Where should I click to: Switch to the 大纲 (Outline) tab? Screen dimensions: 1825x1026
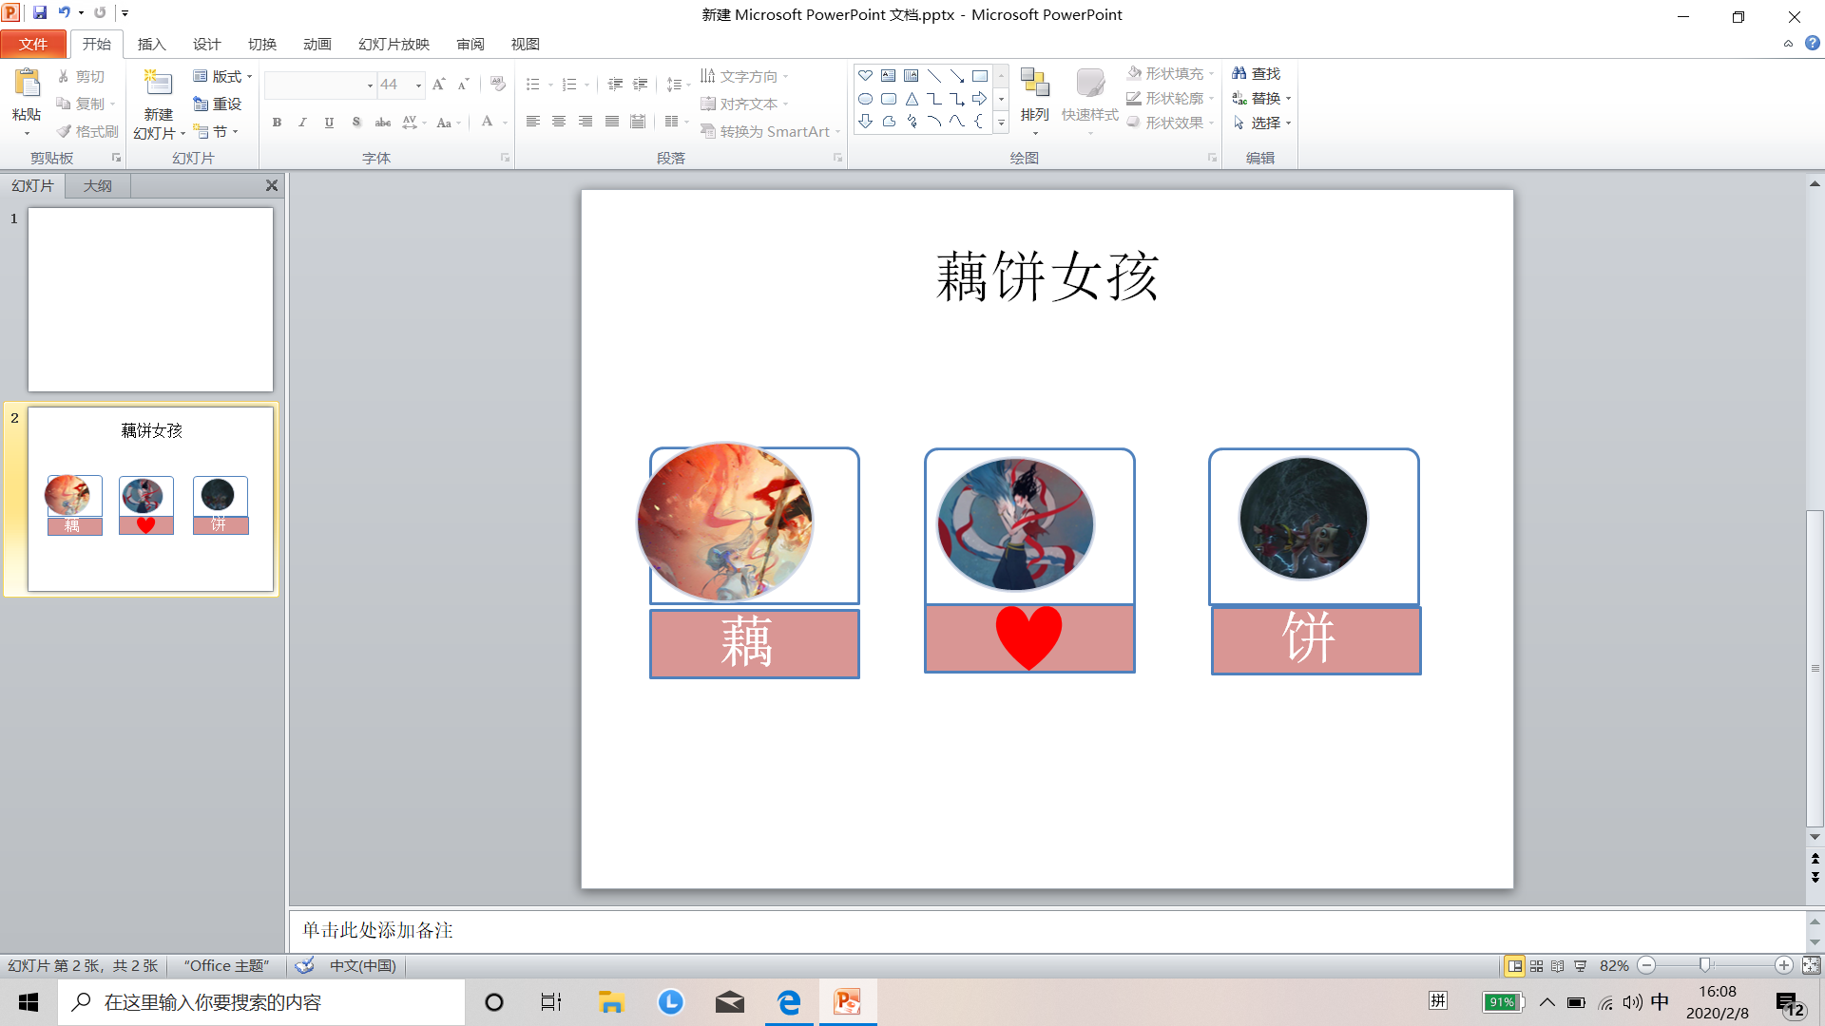coord(96,185)
